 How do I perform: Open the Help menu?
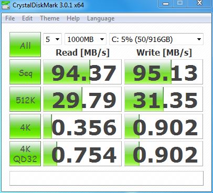[73, 18]
